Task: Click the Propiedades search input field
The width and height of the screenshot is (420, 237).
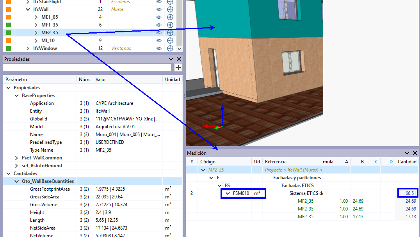Action: [x=87, y=67]
